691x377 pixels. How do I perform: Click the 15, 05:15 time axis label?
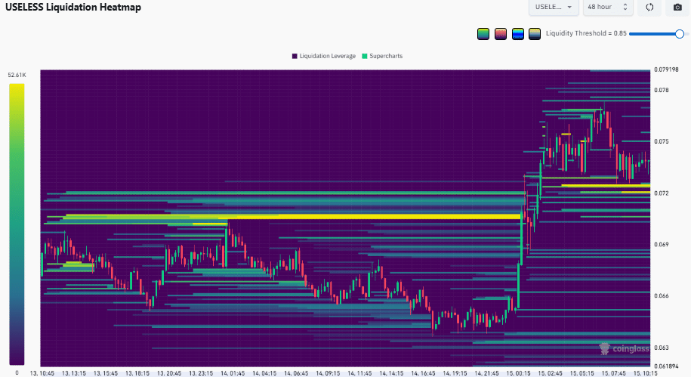pyautogui.click(x=581, y=373)
